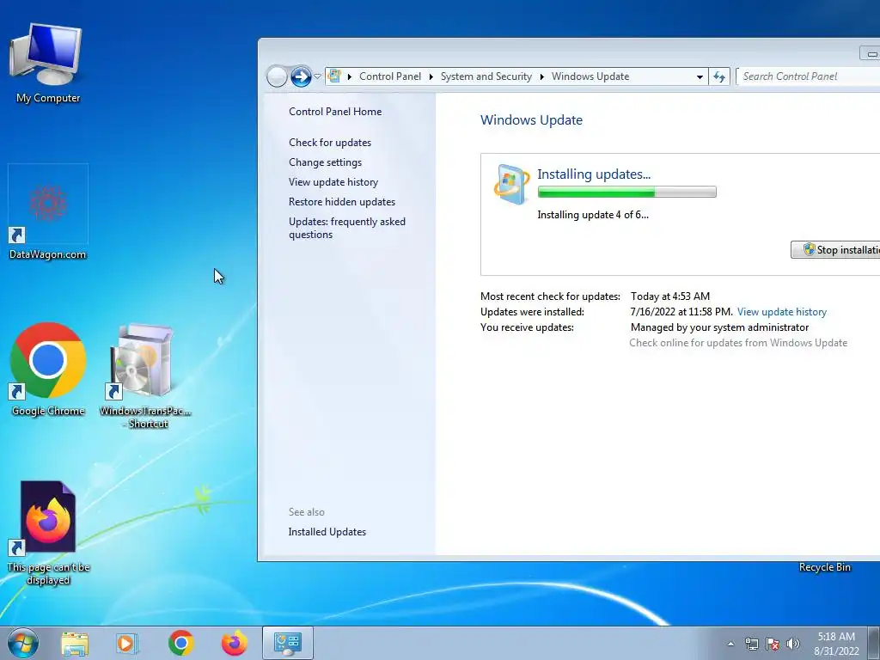Open the Windows Start menu orb
The image size is (880, 660).
tap(22, 643)
